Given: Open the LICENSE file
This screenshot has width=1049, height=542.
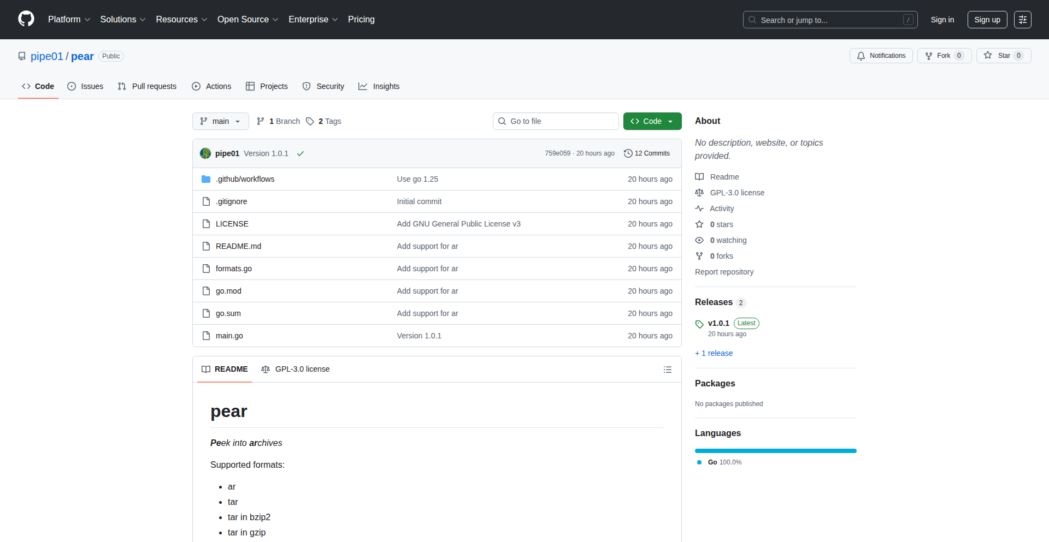Looking at the screenshot, I should coord(232,224).
